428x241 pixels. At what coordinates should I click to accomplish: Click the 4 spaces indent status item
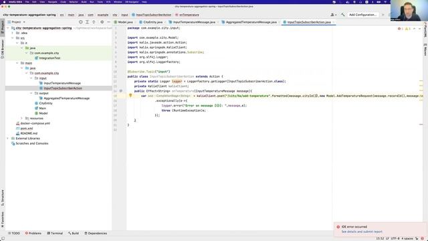[x=407, y=238]
